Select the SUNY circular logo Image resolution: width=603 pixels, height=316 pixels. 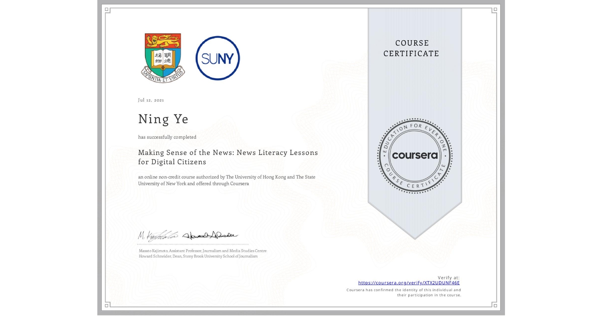[x=217, y=58]
